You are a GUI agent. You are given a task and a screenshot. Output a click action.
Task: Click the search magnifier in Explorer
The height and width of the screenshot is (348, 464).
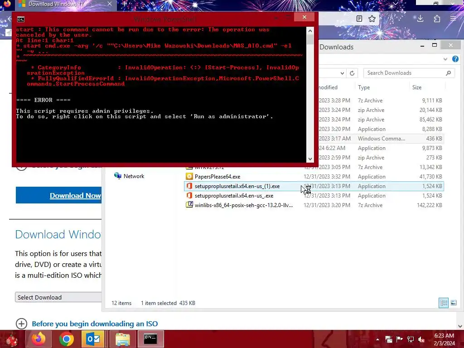click(448, 73)
